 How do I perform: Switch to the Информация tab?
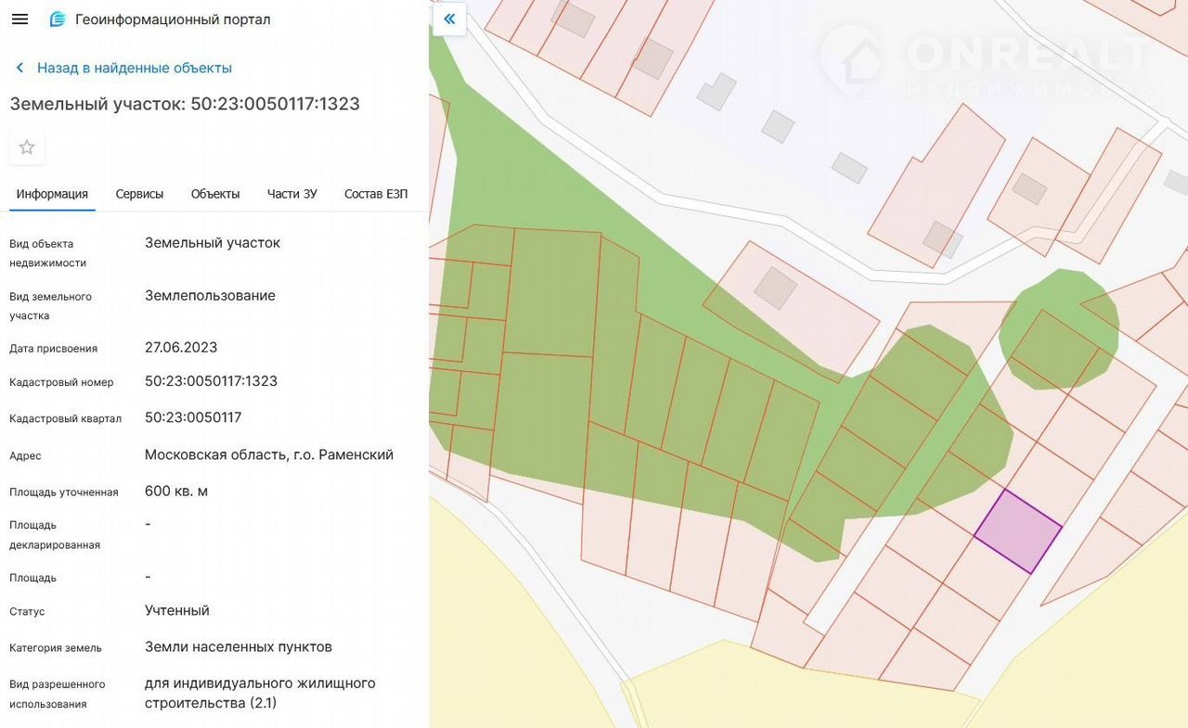coord(52,194)
